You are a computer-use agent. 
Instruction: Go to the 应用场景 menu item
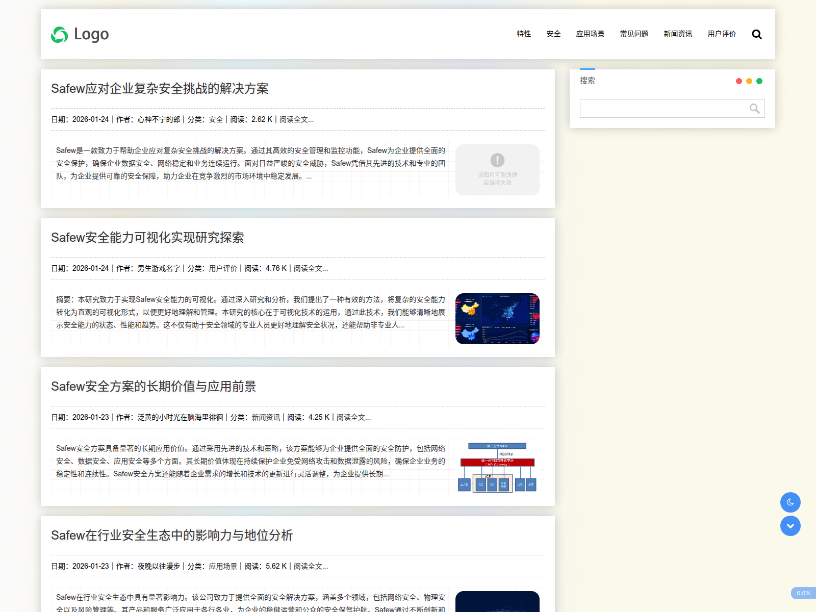(x=590, y=34)
